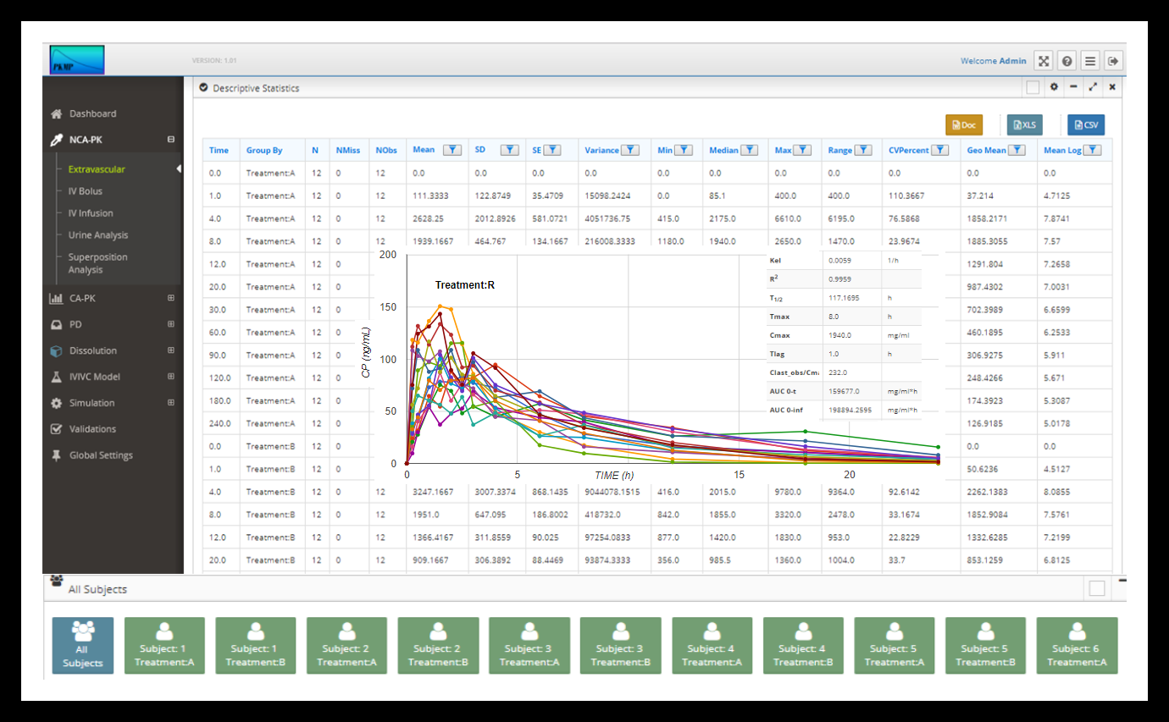This screenshot has width=1169, height=722.
Task: Tick the checkbox in Descriptive Statistics header
Action: 1033,87
